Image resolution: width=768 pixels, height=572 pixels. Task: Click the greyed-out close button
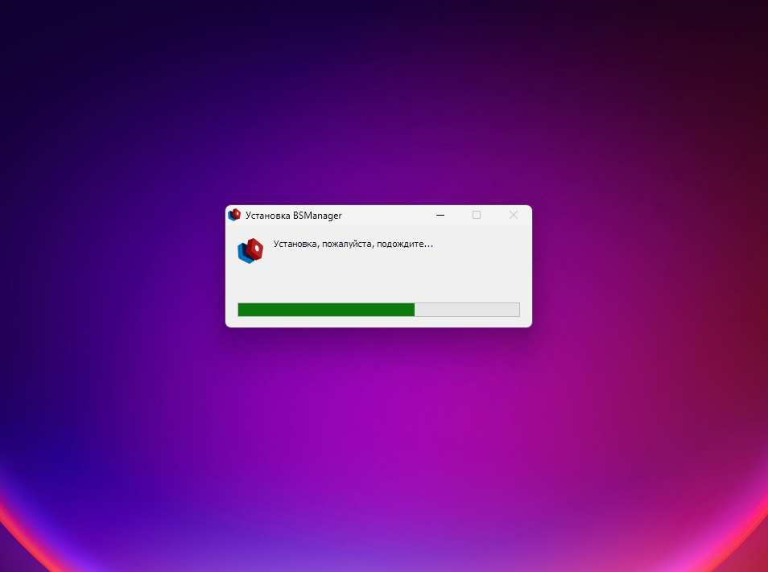(x=514, y=215)
